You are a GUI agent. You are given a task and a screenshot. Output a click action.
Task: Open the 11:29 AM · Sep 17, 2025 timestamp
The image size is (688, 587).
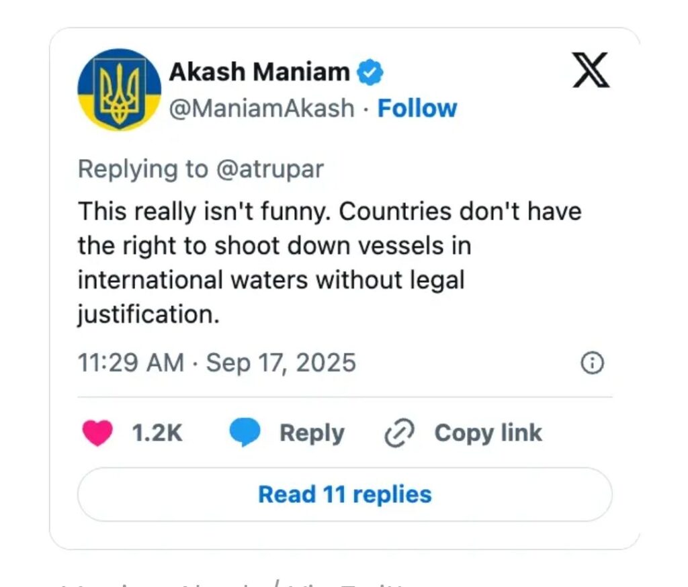click(217, 363)
